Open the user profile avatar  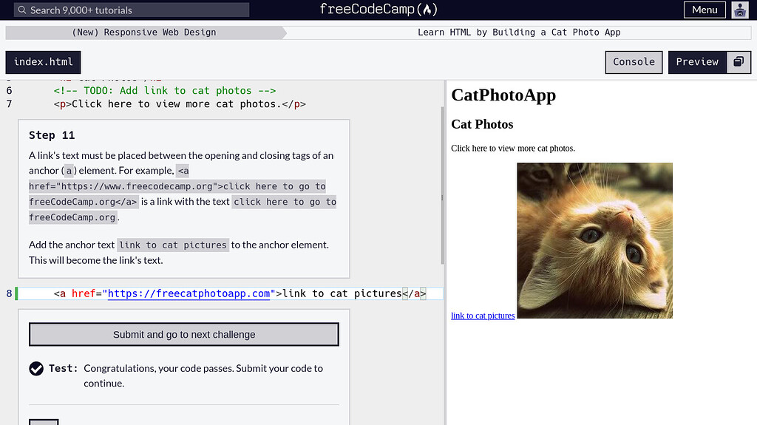(739, 10)
